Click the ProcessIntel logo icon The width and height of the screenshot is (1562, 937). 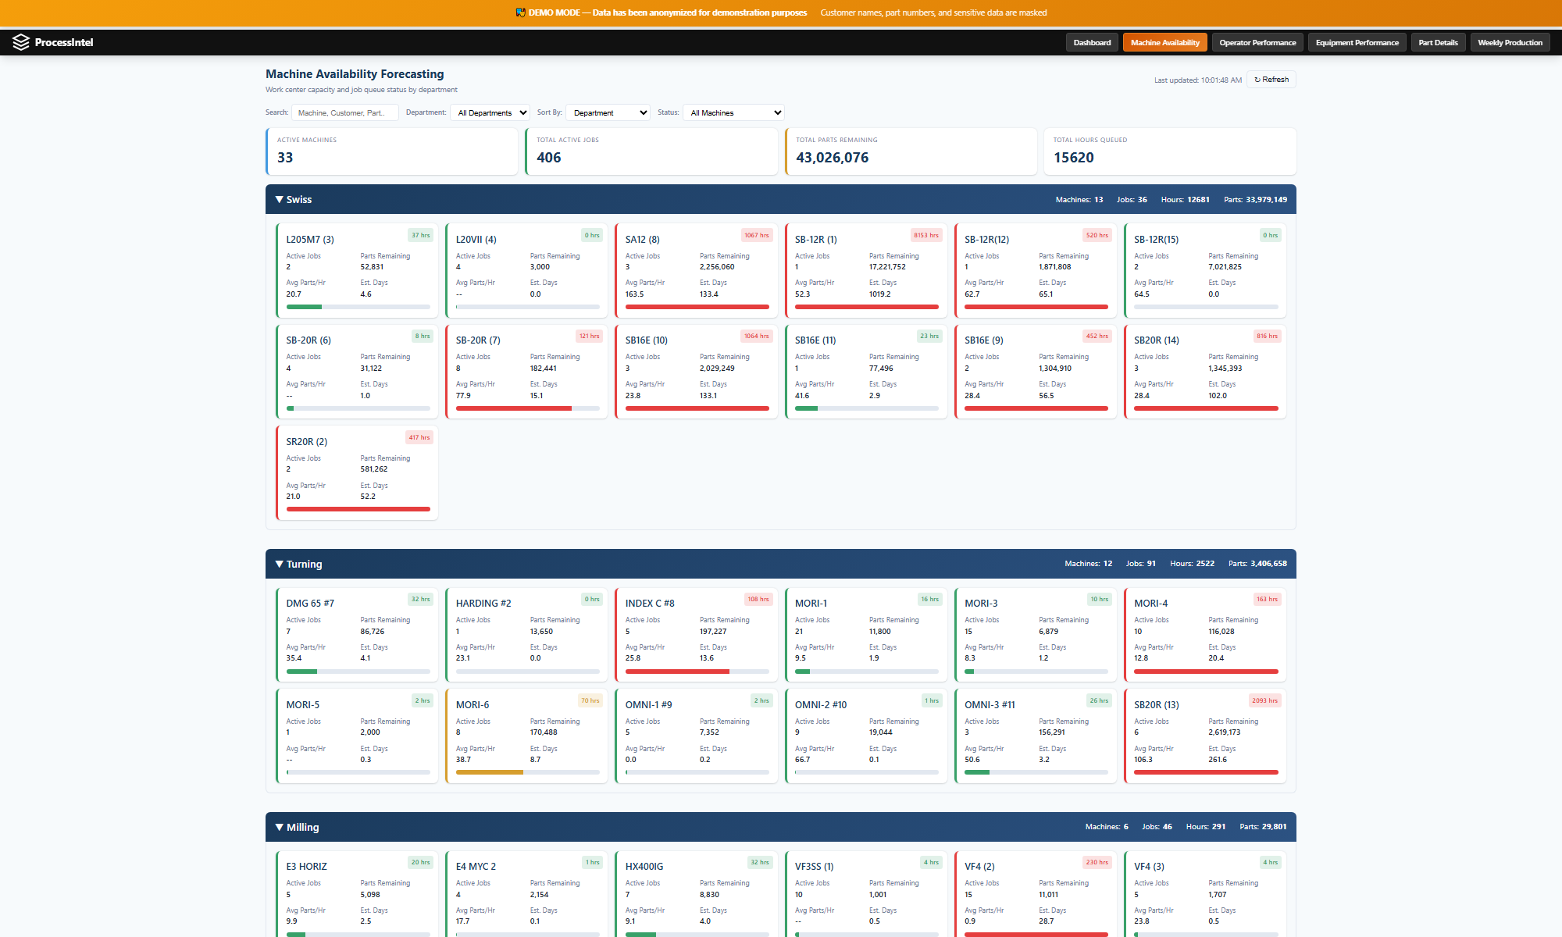click(20, 42)
